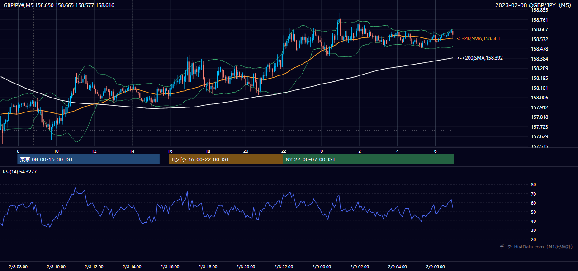The height and width of the screenshot is (271, 578).
Task: Click price axis value 158.384
Action: (x=539, y=59)
